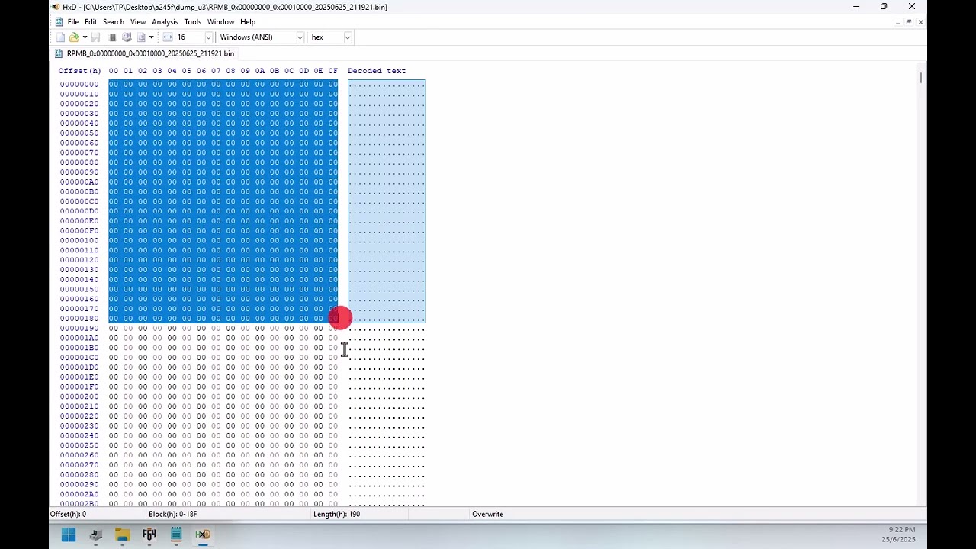This screenshot has height=549, width=976.
Task: Open the Help menu
Action: (248, 22)
